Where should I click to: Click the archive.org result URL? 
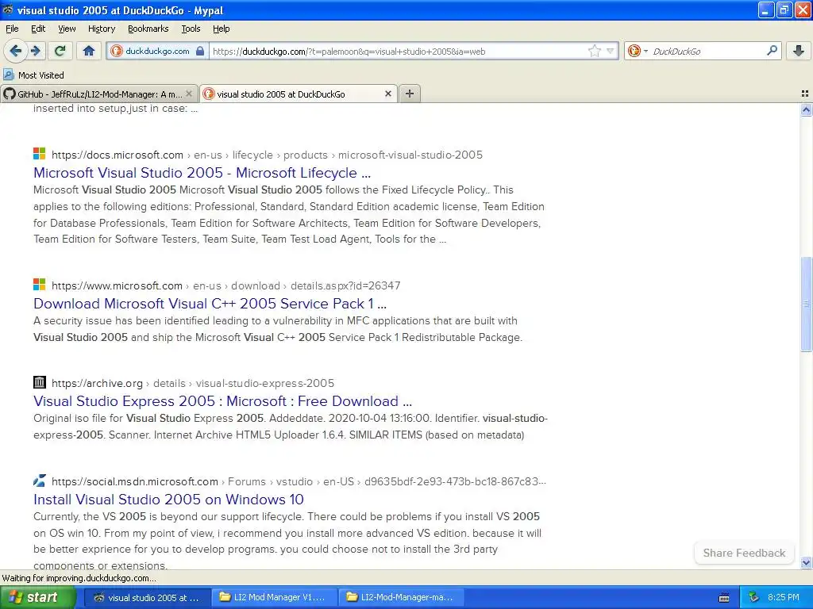pyautogui.click(x=193, y=383)
